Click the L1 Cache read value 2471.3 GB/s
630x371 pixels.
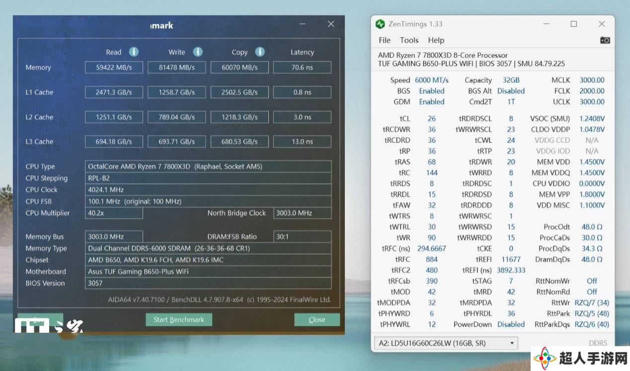click(114, 92)
